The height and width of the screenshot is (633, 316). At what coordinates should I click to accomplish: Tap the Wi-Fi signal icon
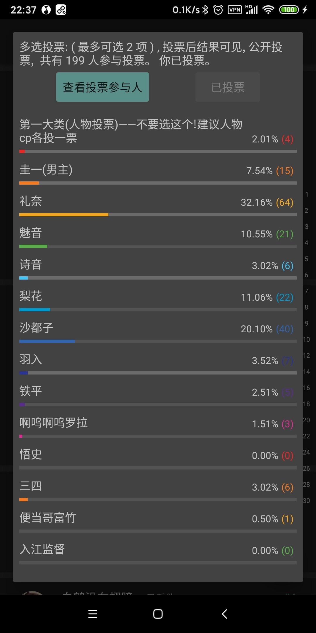[x=268, y=10]
